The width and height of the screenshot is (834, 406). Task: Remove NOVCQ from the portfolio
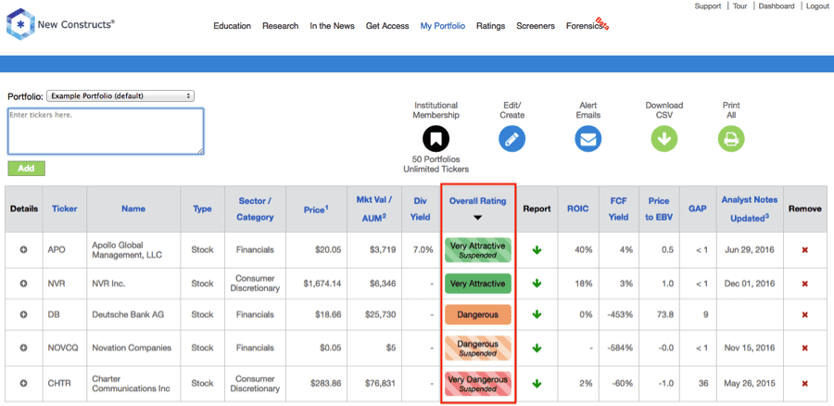point(804,348)
